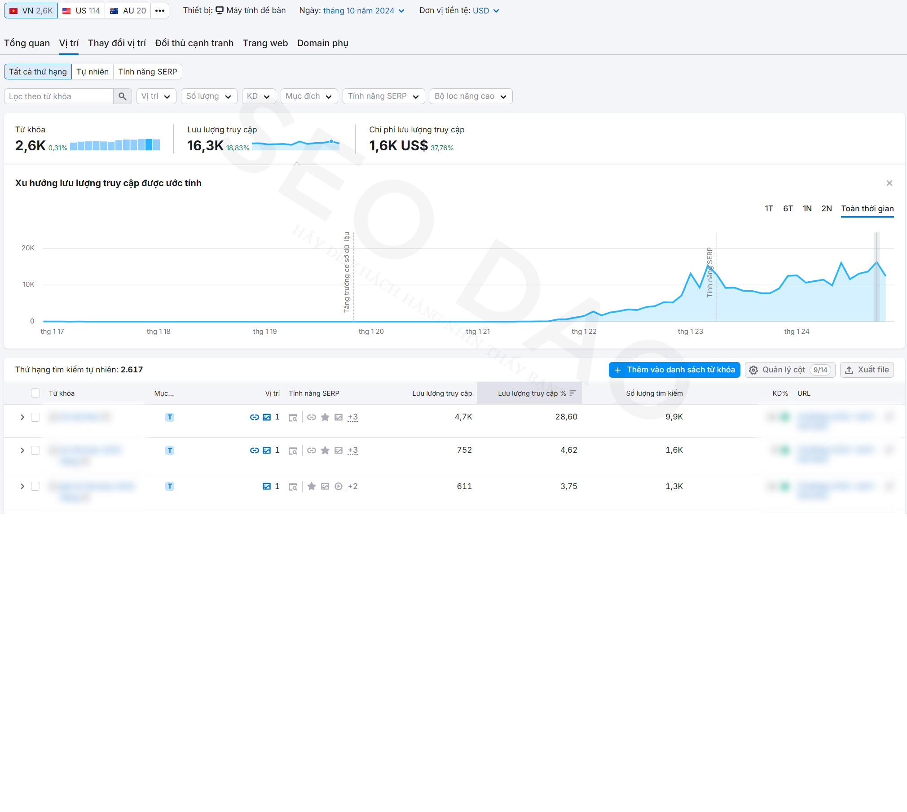Click the blue image position icon in 4,7K row
907x812 pixels.
[x=267, y=417]
